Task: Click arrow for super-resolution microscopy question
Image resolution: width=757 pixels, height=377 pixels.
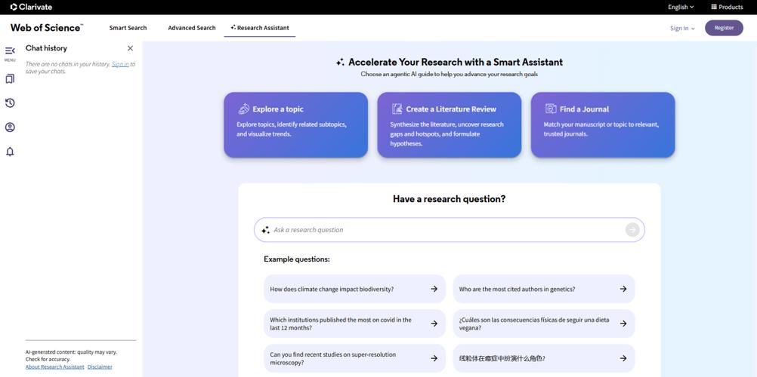Action: pos(434,358)
